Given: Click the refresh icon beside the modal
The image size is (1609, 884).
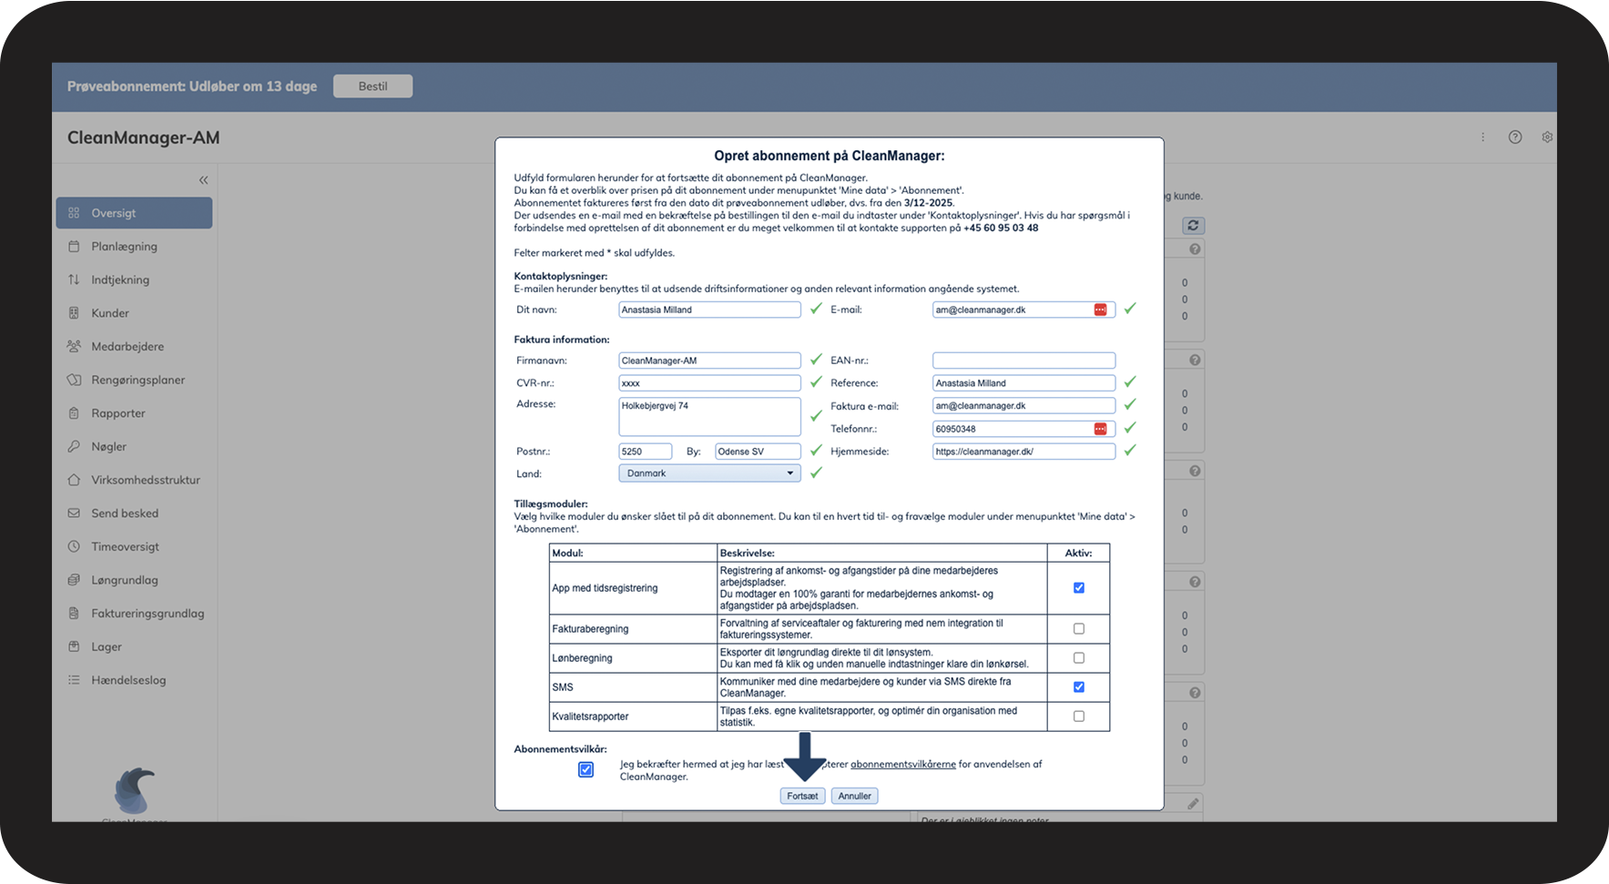Looking at the screenshot, I should [1193, 225].
